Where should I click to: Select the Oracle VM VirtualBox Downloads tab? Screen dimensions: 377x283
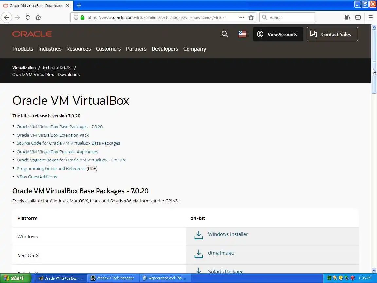click(36, 5)
